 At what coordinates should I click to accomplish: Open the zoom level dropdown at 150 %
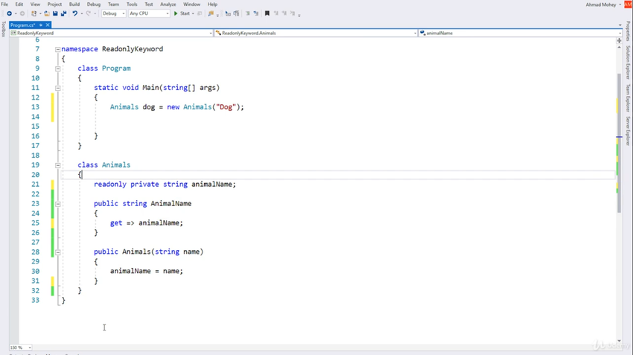[x=21, y=348]
